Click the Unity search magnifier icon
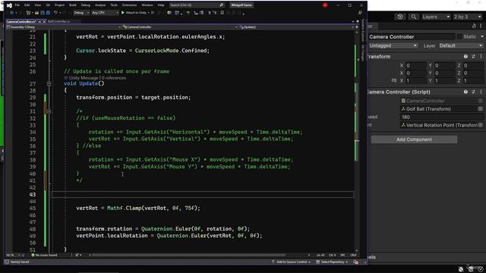 413,17
